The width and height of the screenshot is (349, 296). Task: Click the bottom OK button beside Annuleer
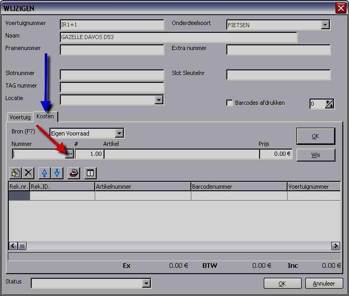coord(282,283)
